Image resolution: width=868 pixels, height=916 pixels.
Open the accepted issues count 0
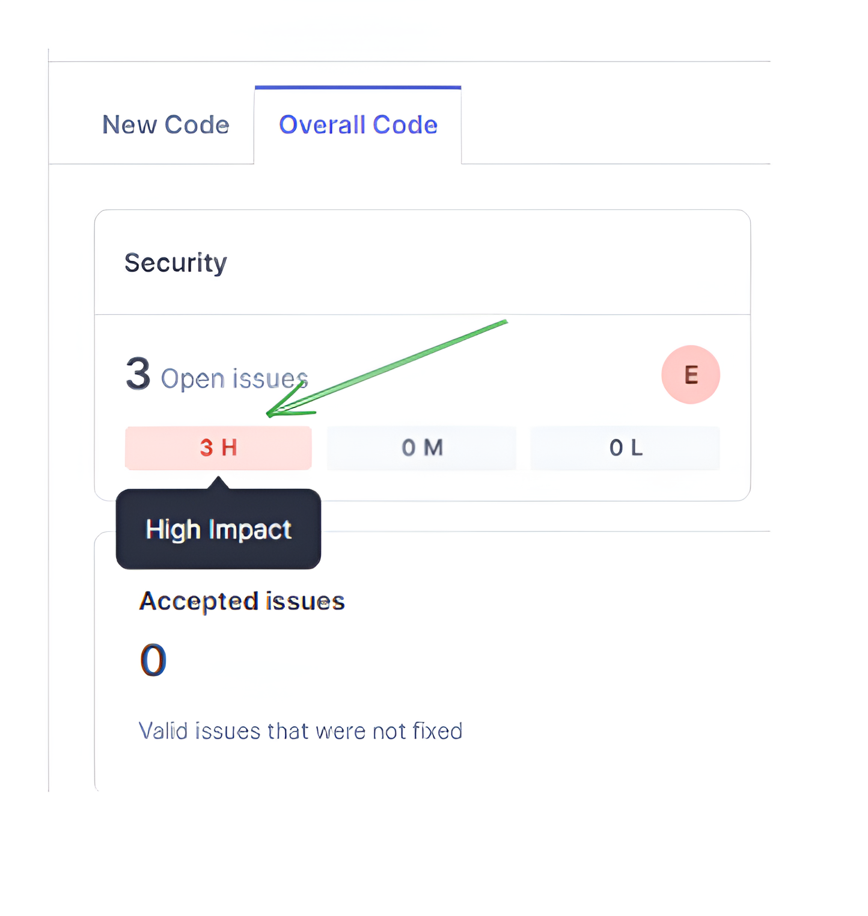(153, 660)
